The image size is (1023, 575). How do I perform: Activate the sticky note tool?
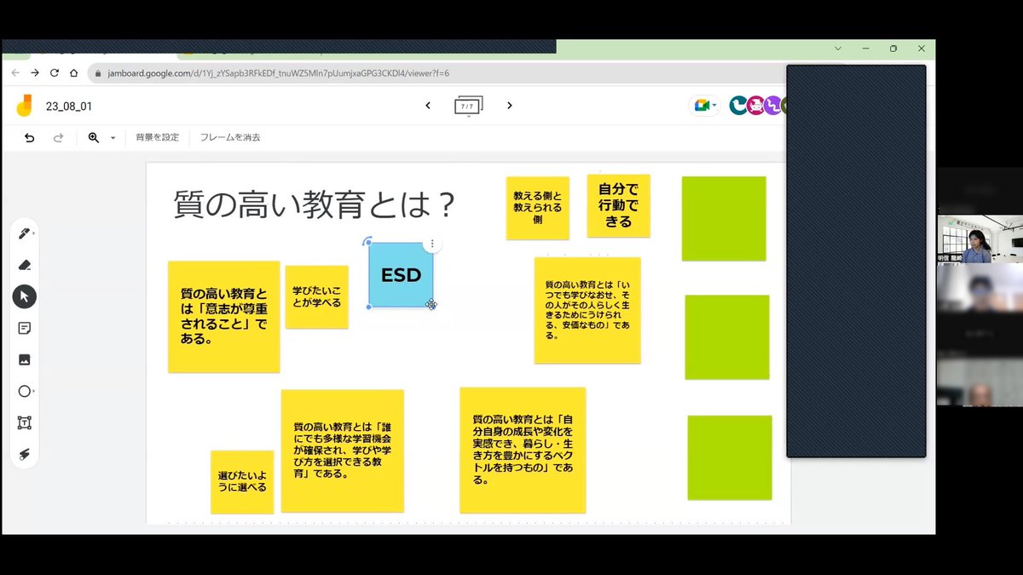point(25,328)
